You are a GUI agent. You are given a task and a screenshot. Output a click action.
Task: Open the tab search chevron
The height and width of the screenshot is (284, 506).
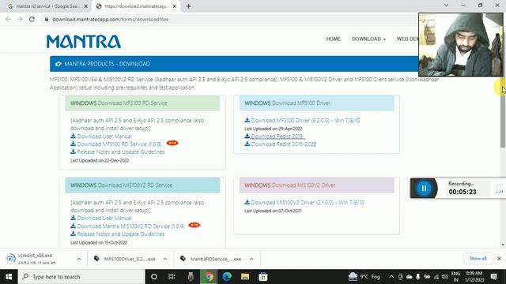(x=446, y=6)
